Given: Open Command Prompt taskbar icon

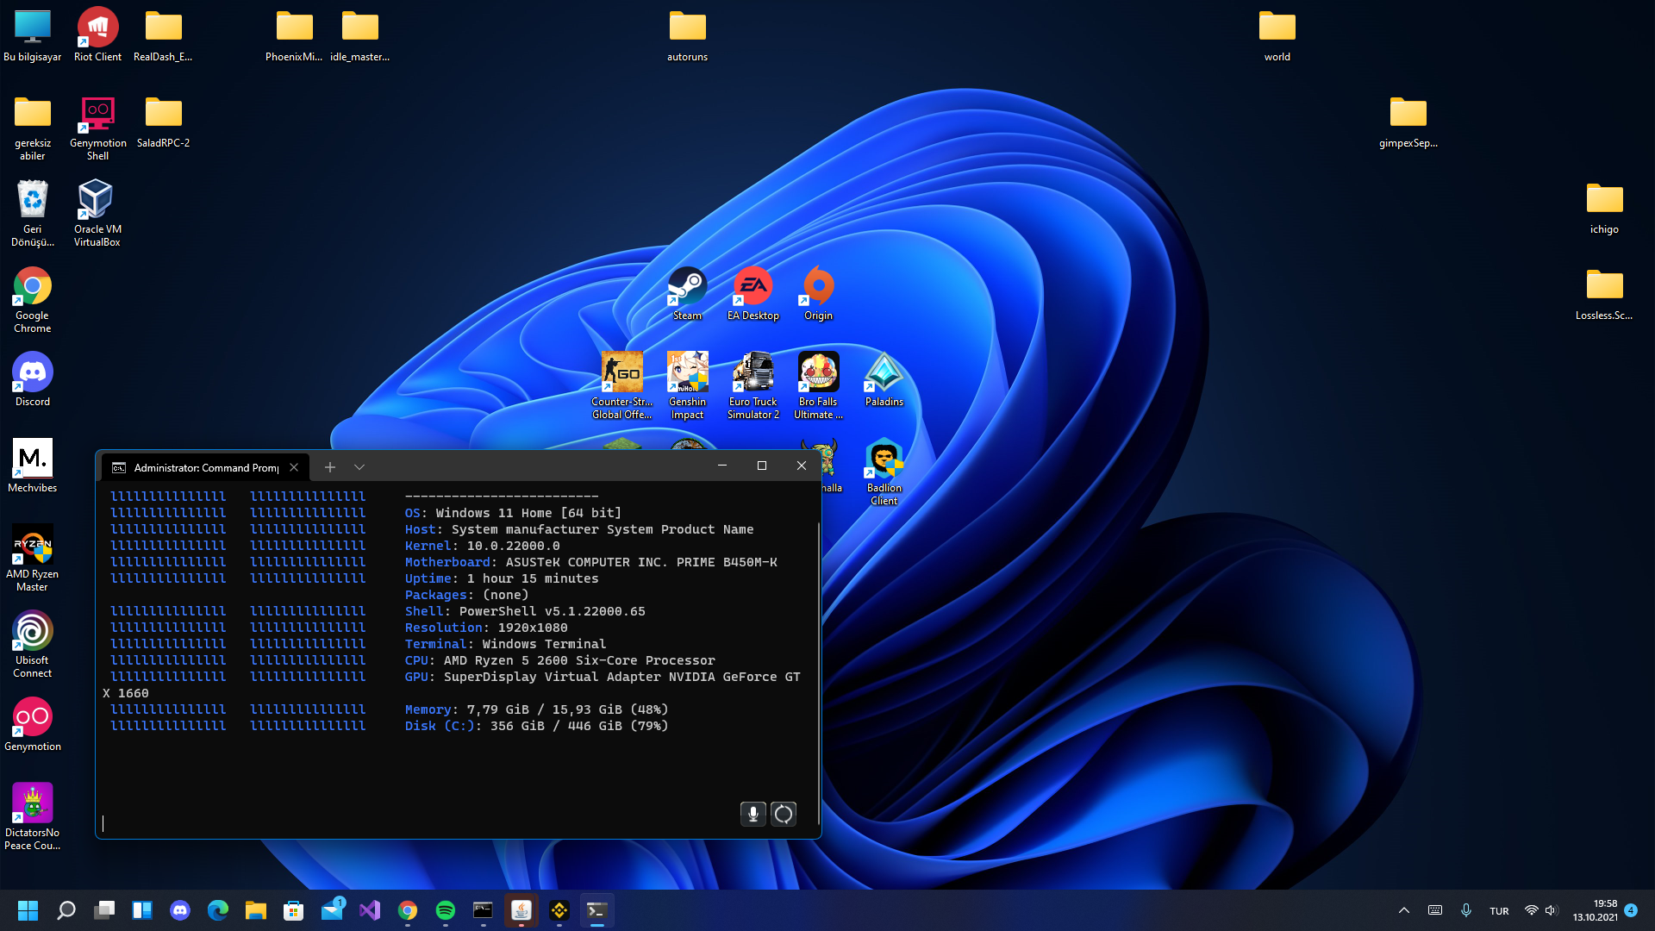Looking at the screenshot, I should coord(484,910).
